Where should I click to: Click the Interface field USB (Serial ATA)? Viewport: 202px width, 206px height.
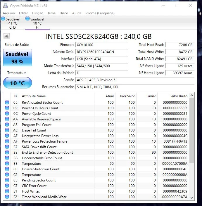click(102, 59)
